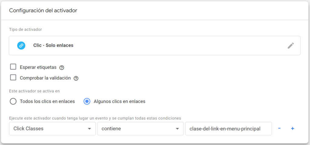The image size is (310, 145).
Task: Open the Click Classes variable dropdown
Action: pos(52,129)
